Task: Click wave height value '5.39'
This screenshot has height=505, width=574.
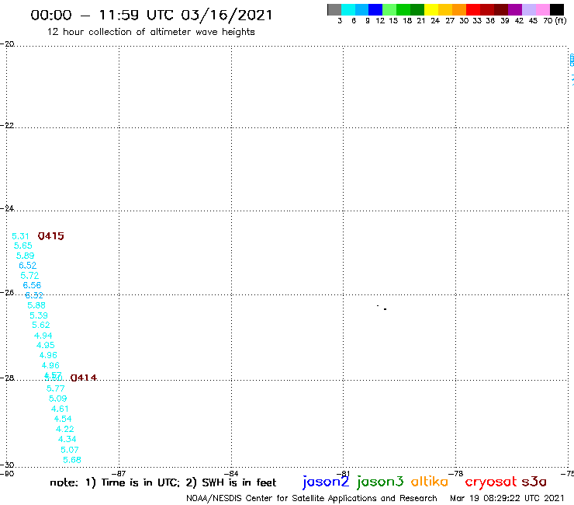Action: (39, 315)
